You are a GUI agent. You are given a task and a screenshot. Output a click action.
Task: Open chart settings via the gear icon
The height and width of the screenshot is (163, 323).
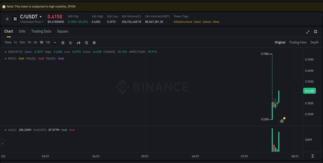pyautogui.click(x=94, y=42)
